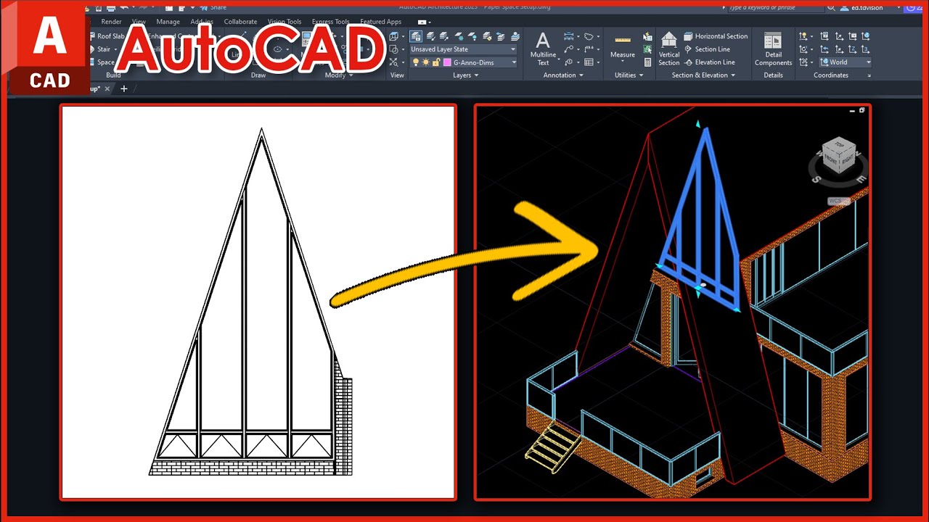Expand the Layers panel
Viewport: 929px width, 522px height.
465,75
